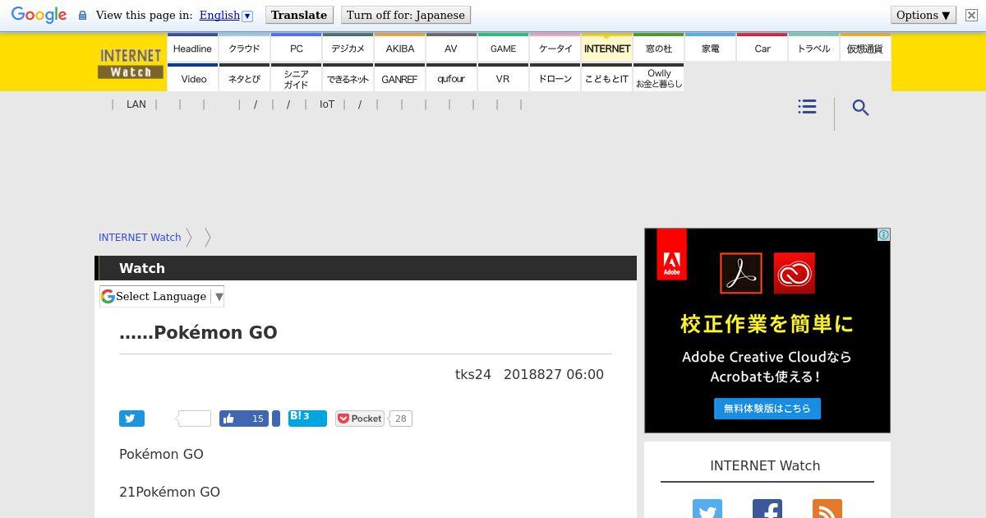The height and width of the screenshot is (518, 986).
Task: Click the Acrobat icon in the ad
Action: (x=741, y=273)
